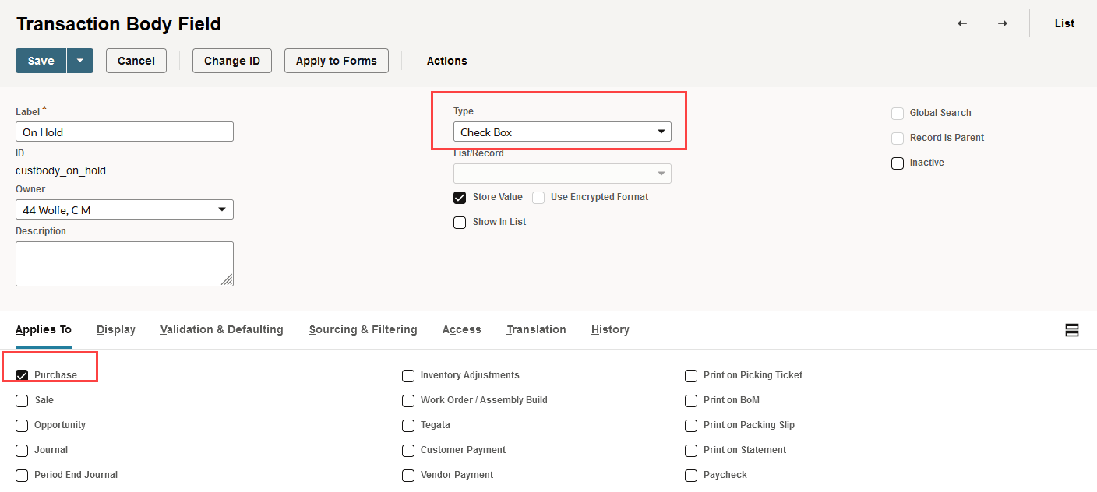Check the Inactive checkbox
Screen dimensions: 1097x492
pyautogui.click(x=898, y=163)
